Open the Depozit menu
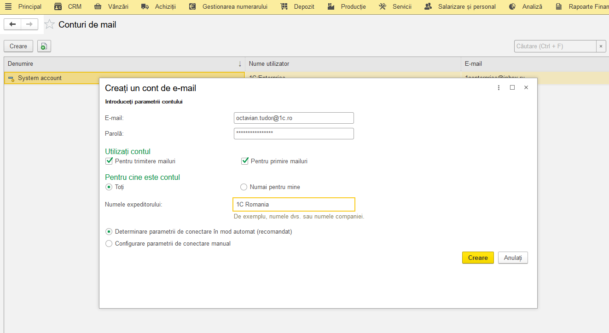The width and height of the screenshot is (609, 333). [297, 6]
